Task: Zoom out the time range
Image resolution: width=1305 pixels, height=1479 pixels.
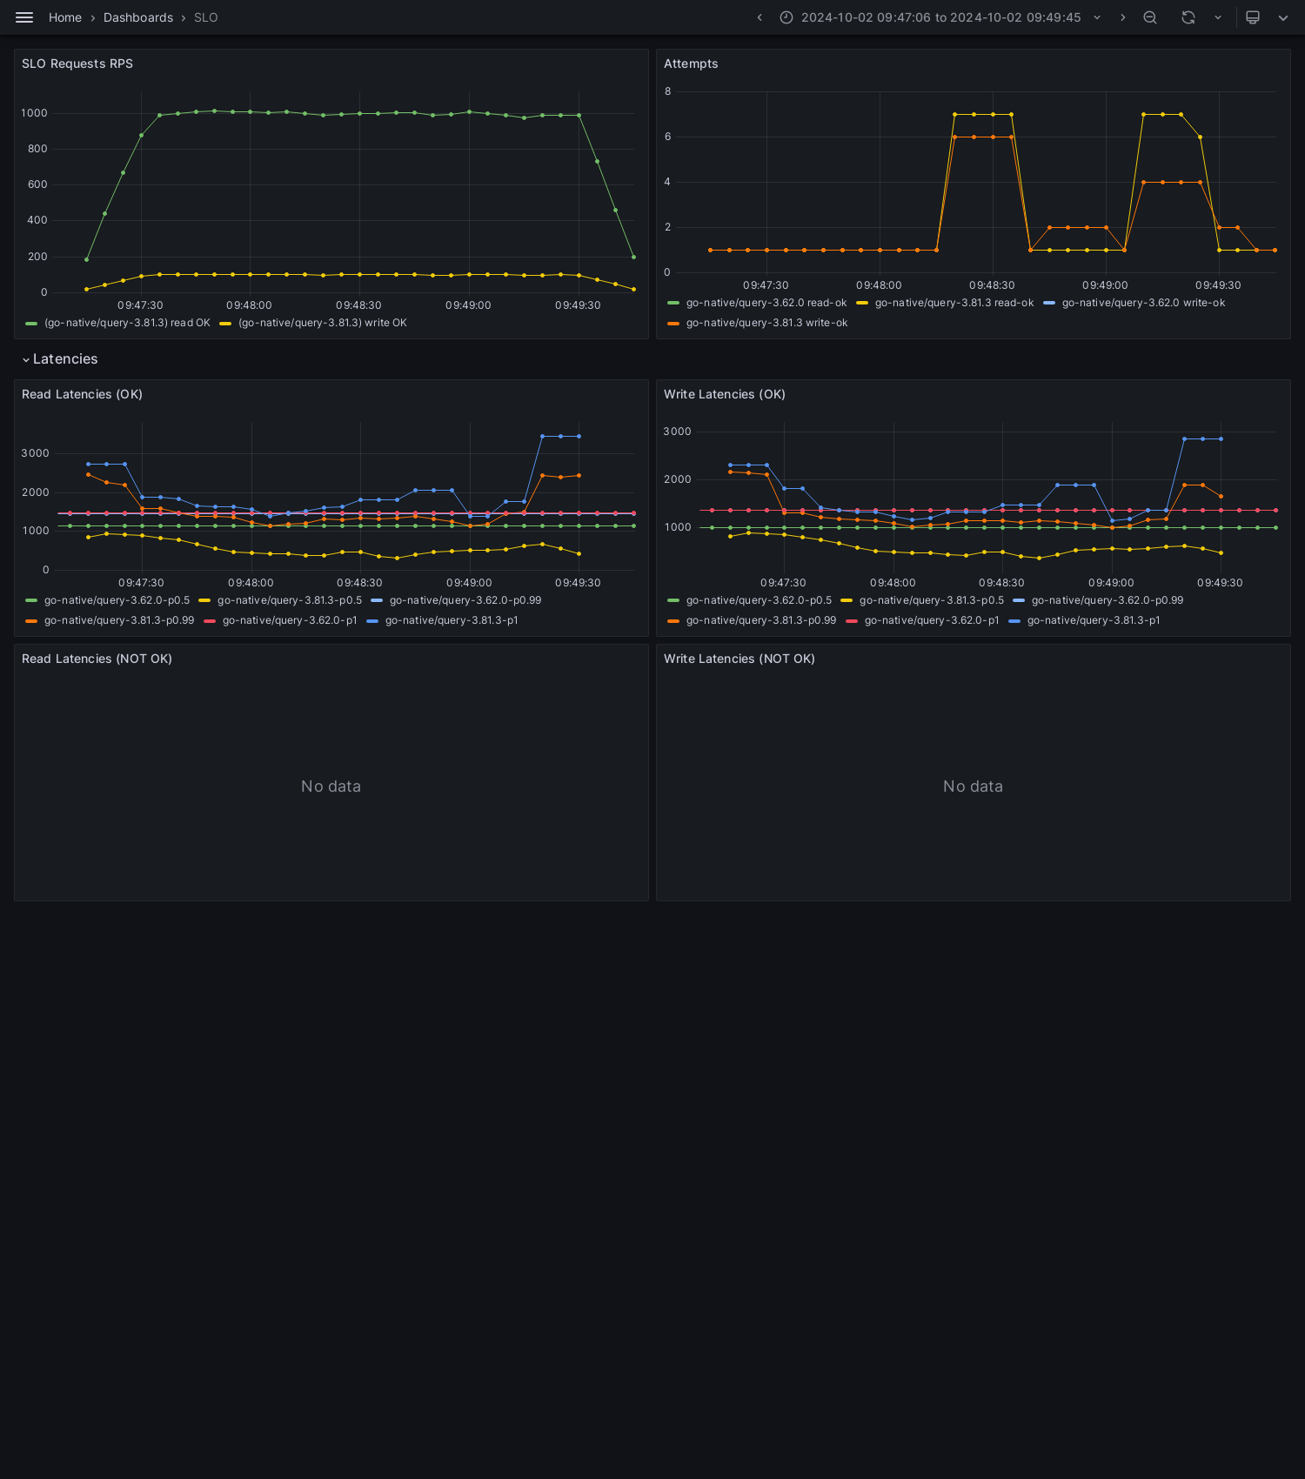Action: [x=1150, y=17]
